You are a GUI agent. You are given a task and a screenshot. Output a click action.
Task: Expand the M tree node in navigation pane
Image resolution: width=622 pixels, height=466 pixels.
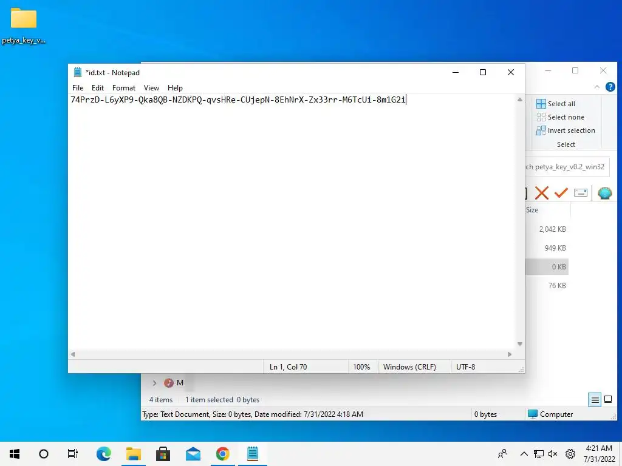[155, 383]
